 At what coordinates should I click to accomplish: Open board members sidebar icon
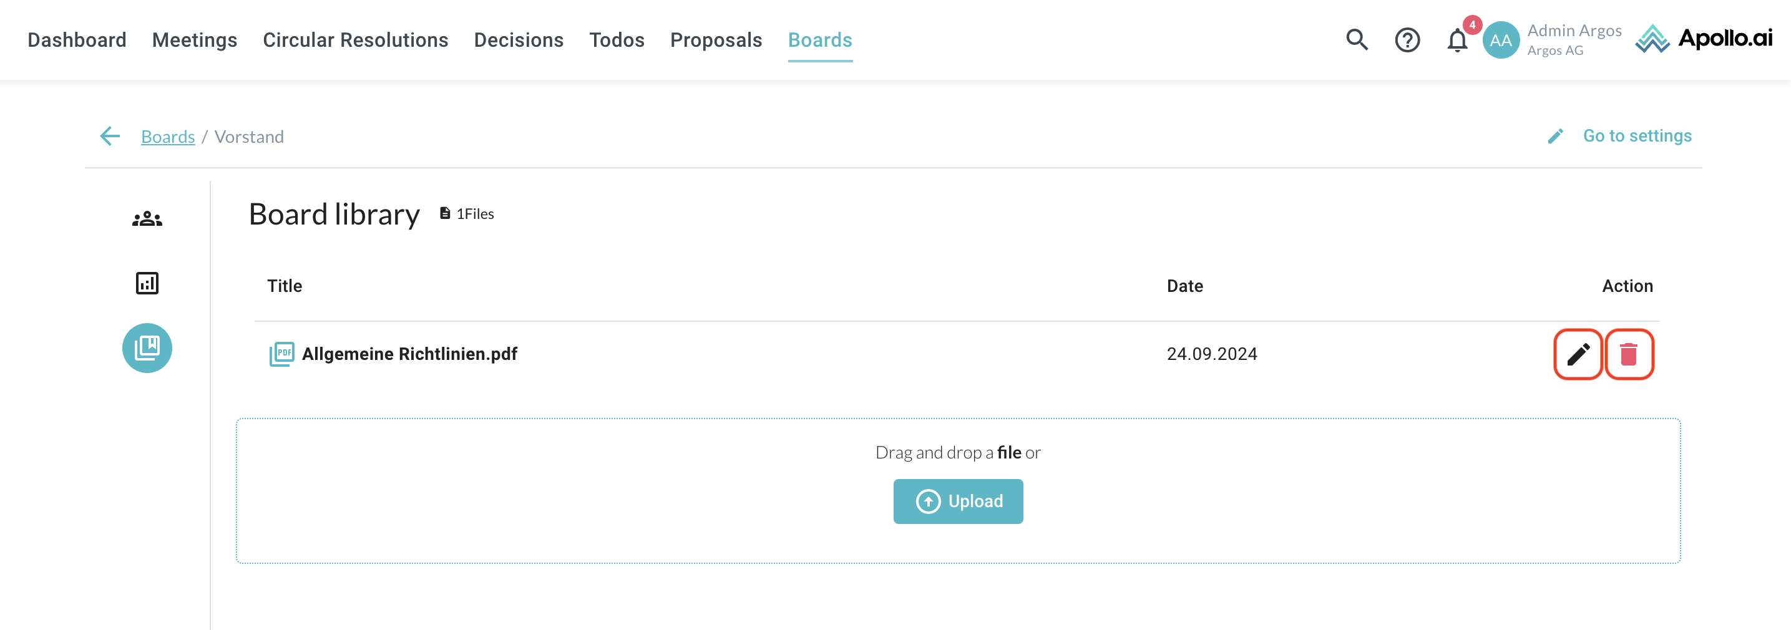pyautogui.click(x=147, y=219)
